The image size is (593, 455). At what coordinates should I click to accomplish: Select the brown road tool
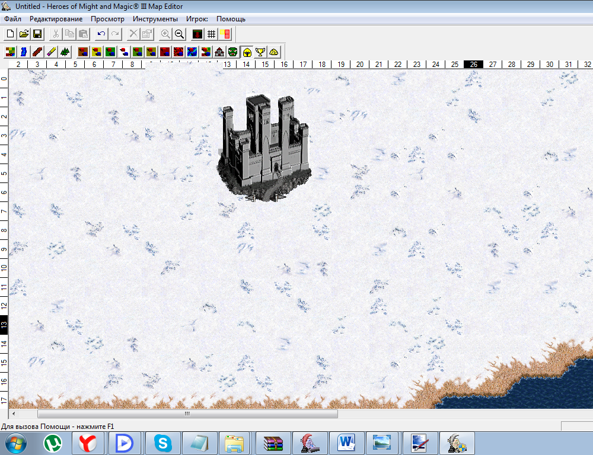[x=37, y=52]
